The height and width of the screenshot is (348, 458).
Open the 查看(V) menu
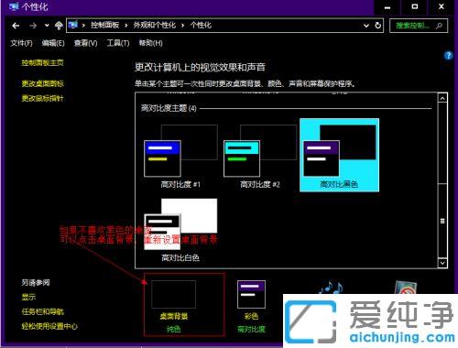click(x=85, y=43)
